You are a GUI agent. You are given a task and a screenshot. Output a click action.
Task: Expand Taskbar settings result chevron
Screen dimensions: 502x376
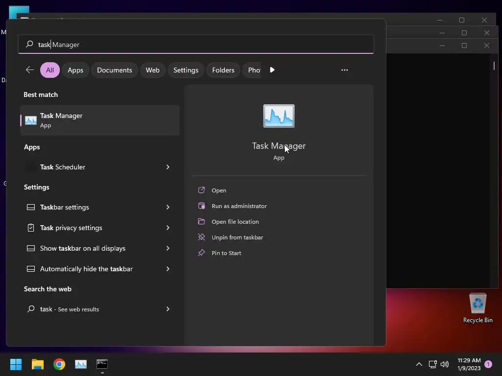pos(168,207)
